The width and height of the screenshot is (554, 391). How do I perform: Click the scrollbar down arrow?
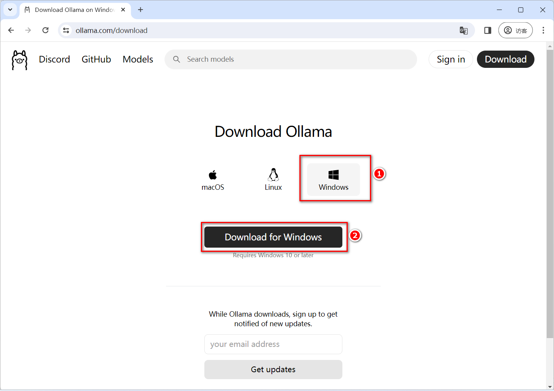(550, 386)
